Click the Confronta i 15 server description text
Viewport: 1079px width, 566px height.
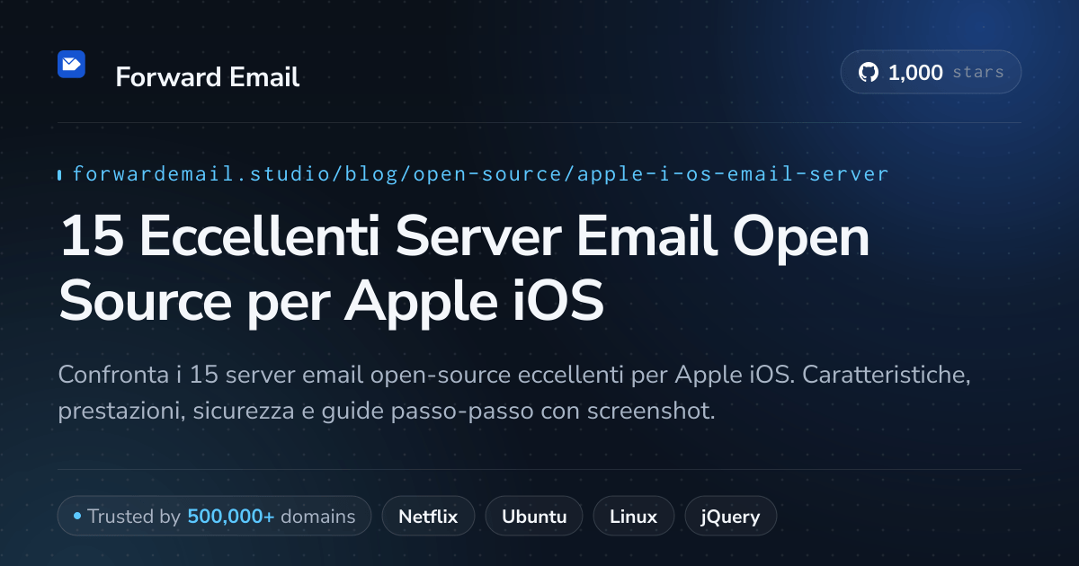(514, 393)
